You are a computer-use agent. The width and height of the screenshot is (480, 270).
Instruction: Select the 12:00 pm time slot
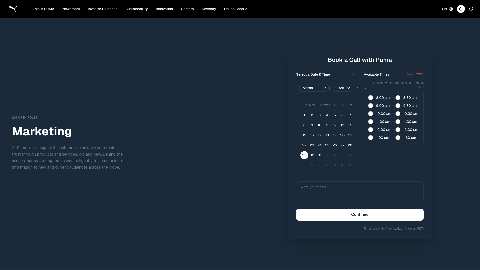(371, 130)
